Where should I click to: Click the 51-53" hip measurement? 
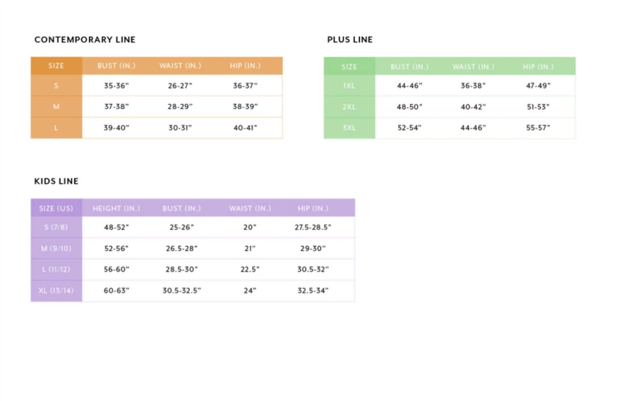click(x=538, y=107)
